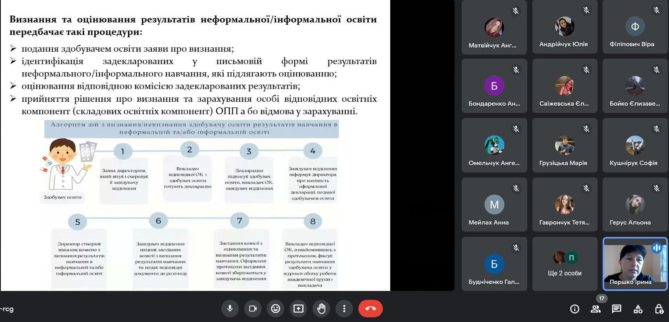669x322 pixels.
Task: Show participants list with people icon
Action: [595, 309]
